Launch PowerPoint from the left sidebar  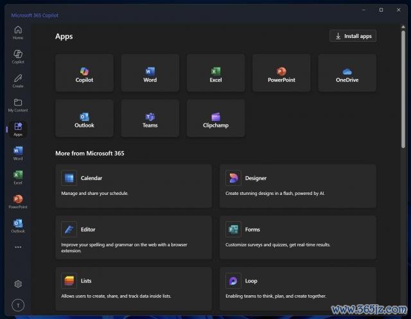[x=18, y=202]
